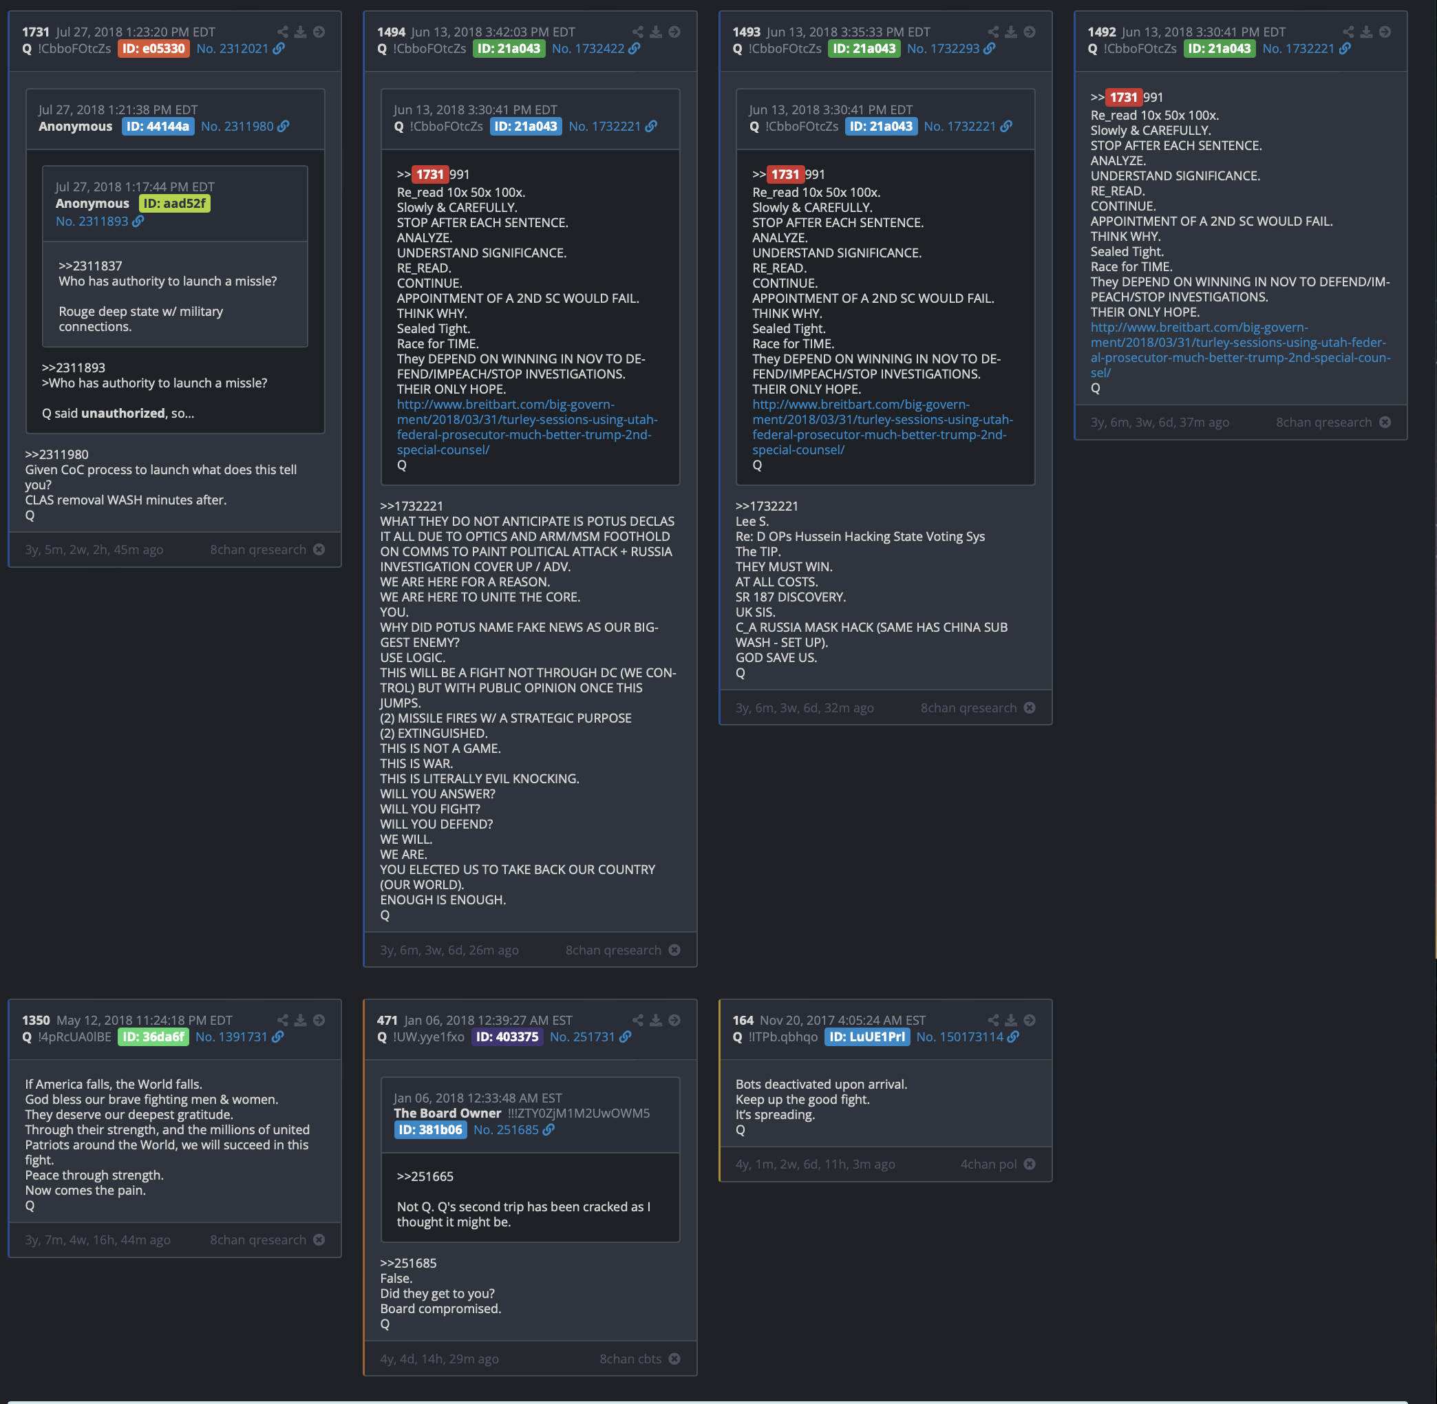The image size is (1437, 1404).
Task: Go to post 1494 via arrow circle icon
Action: coord(674,32)
